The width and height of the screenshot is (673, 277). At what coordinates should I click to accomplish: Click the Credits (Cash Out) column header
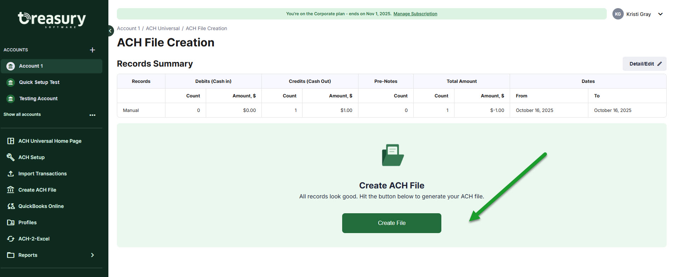click(x=310, y=81)
